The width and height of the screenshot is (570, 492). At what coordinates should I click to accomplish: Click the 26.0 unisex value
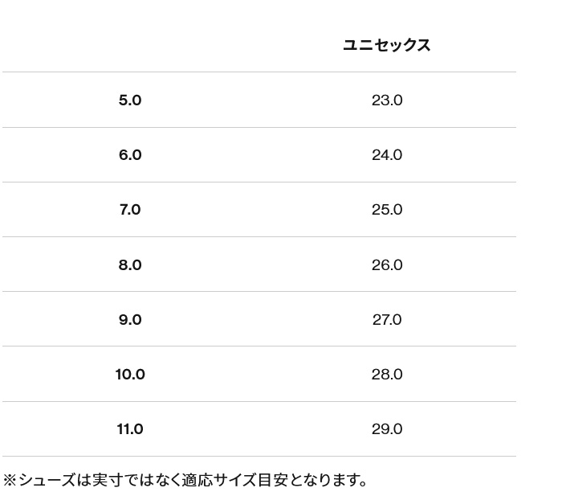click(x=387, y=265)
